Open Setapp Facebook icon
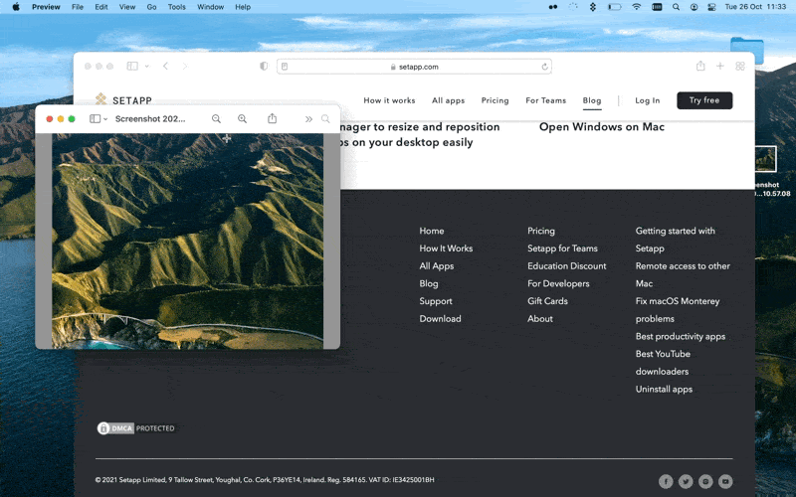796x497 pixels. (666, 481)
